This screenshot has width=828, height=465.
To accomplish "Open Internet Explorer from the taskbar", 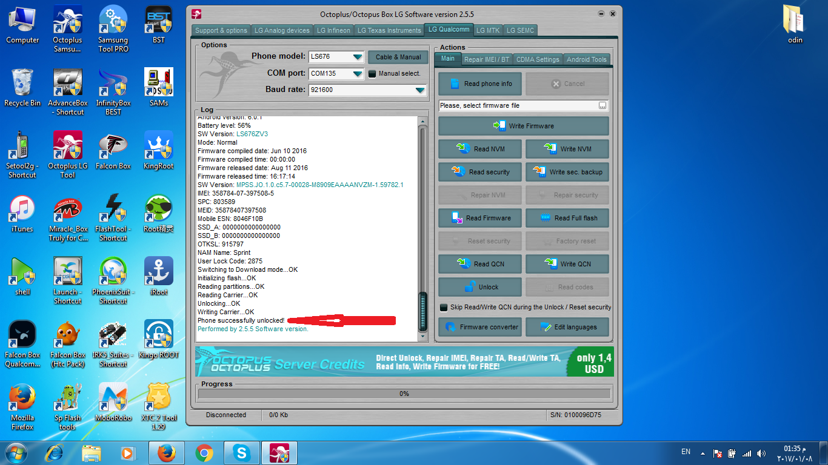I will click(54, 453).
